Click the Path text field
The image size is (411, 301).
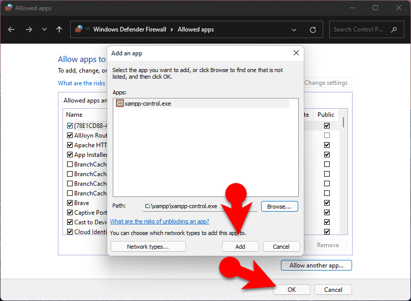[200, 206]
